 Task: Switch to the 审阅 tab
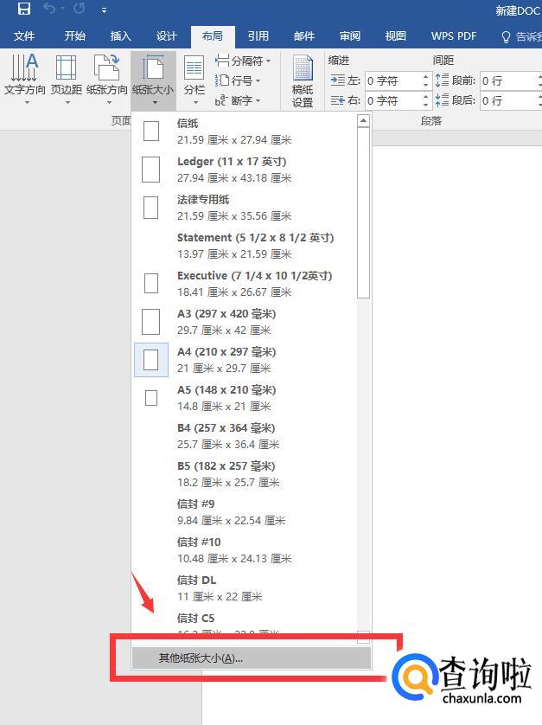coord(350,36)
